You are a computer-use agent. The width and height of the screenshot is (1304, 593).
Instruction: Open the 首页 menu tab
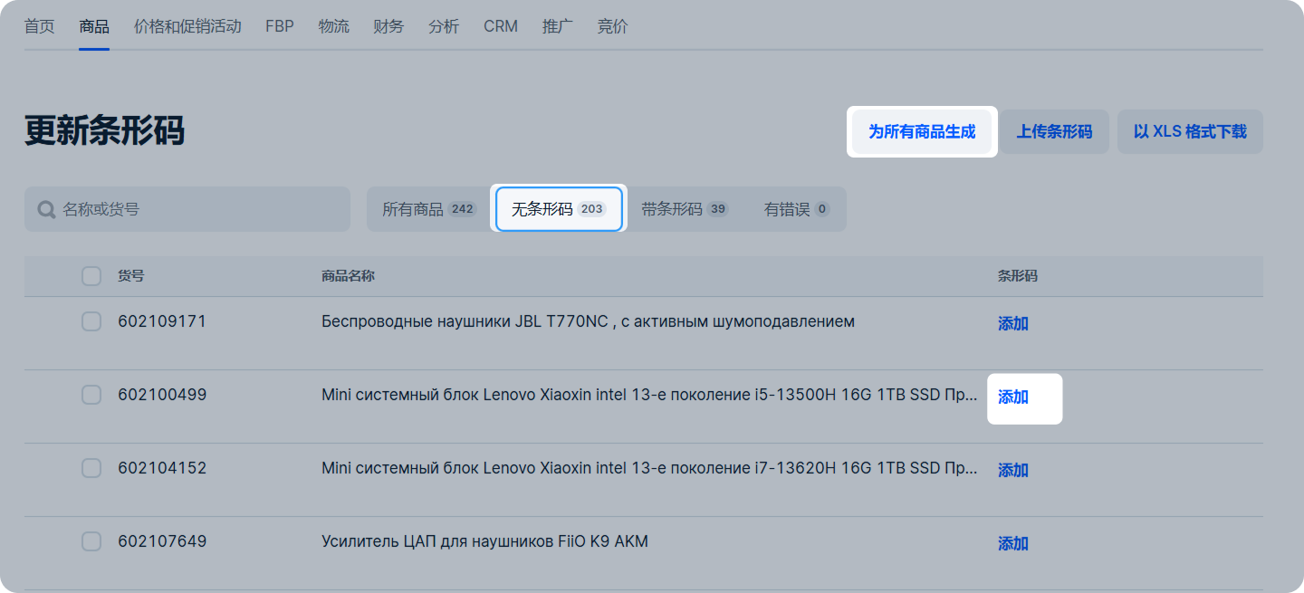pos(39,26)
